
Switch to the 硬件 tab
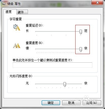tap(22, 12)
